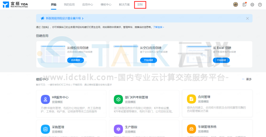
Task: Select the 部门KPI考核管理 title text
Action: [x=137, y=97]
